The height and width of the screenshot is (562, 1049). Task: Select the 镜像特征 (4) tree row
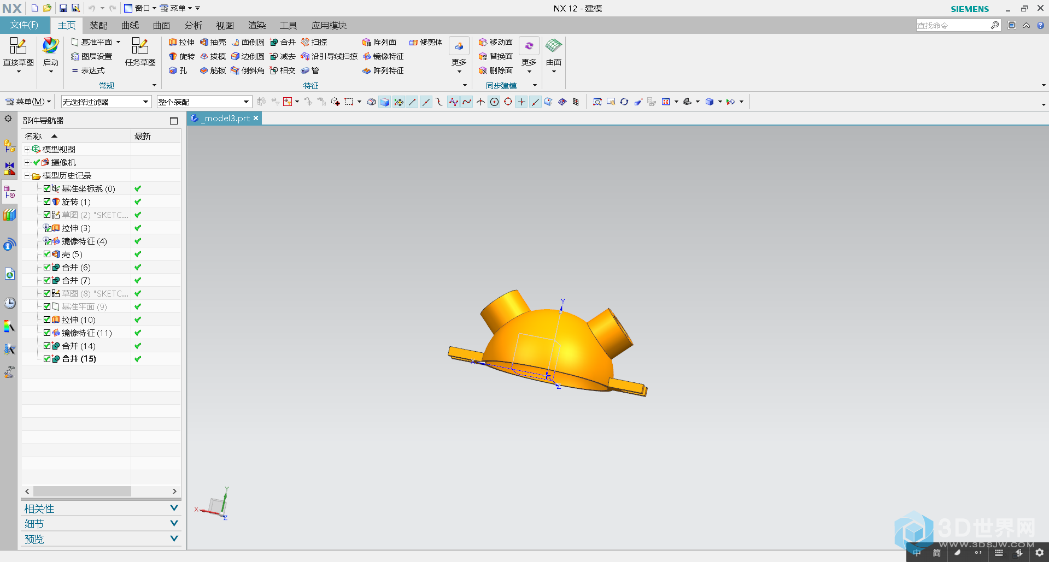coord(101,241)
